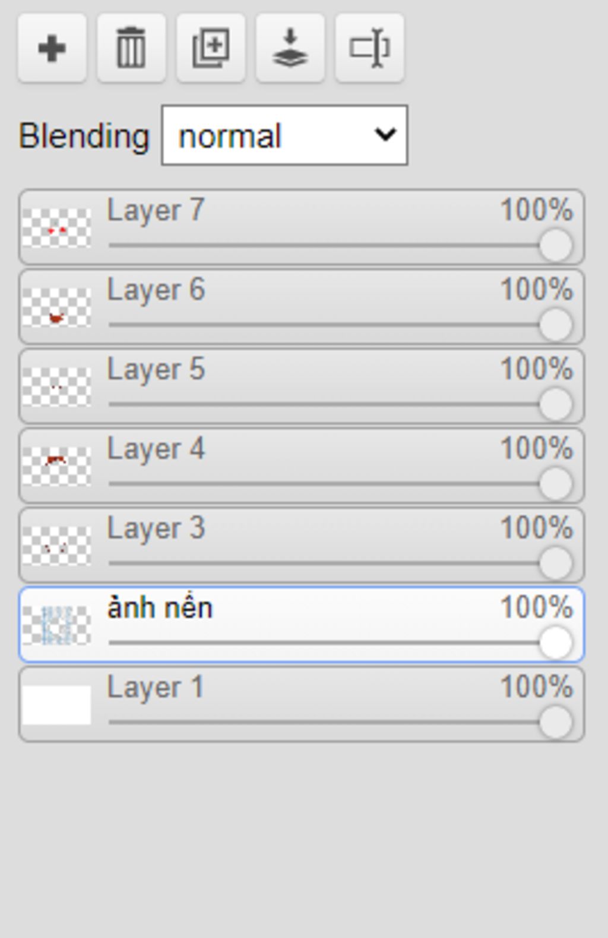The width and height of the screenshot is (608, 938).
Task: Click the Layer 6 opacity slider handle
Action: [555, 325]
